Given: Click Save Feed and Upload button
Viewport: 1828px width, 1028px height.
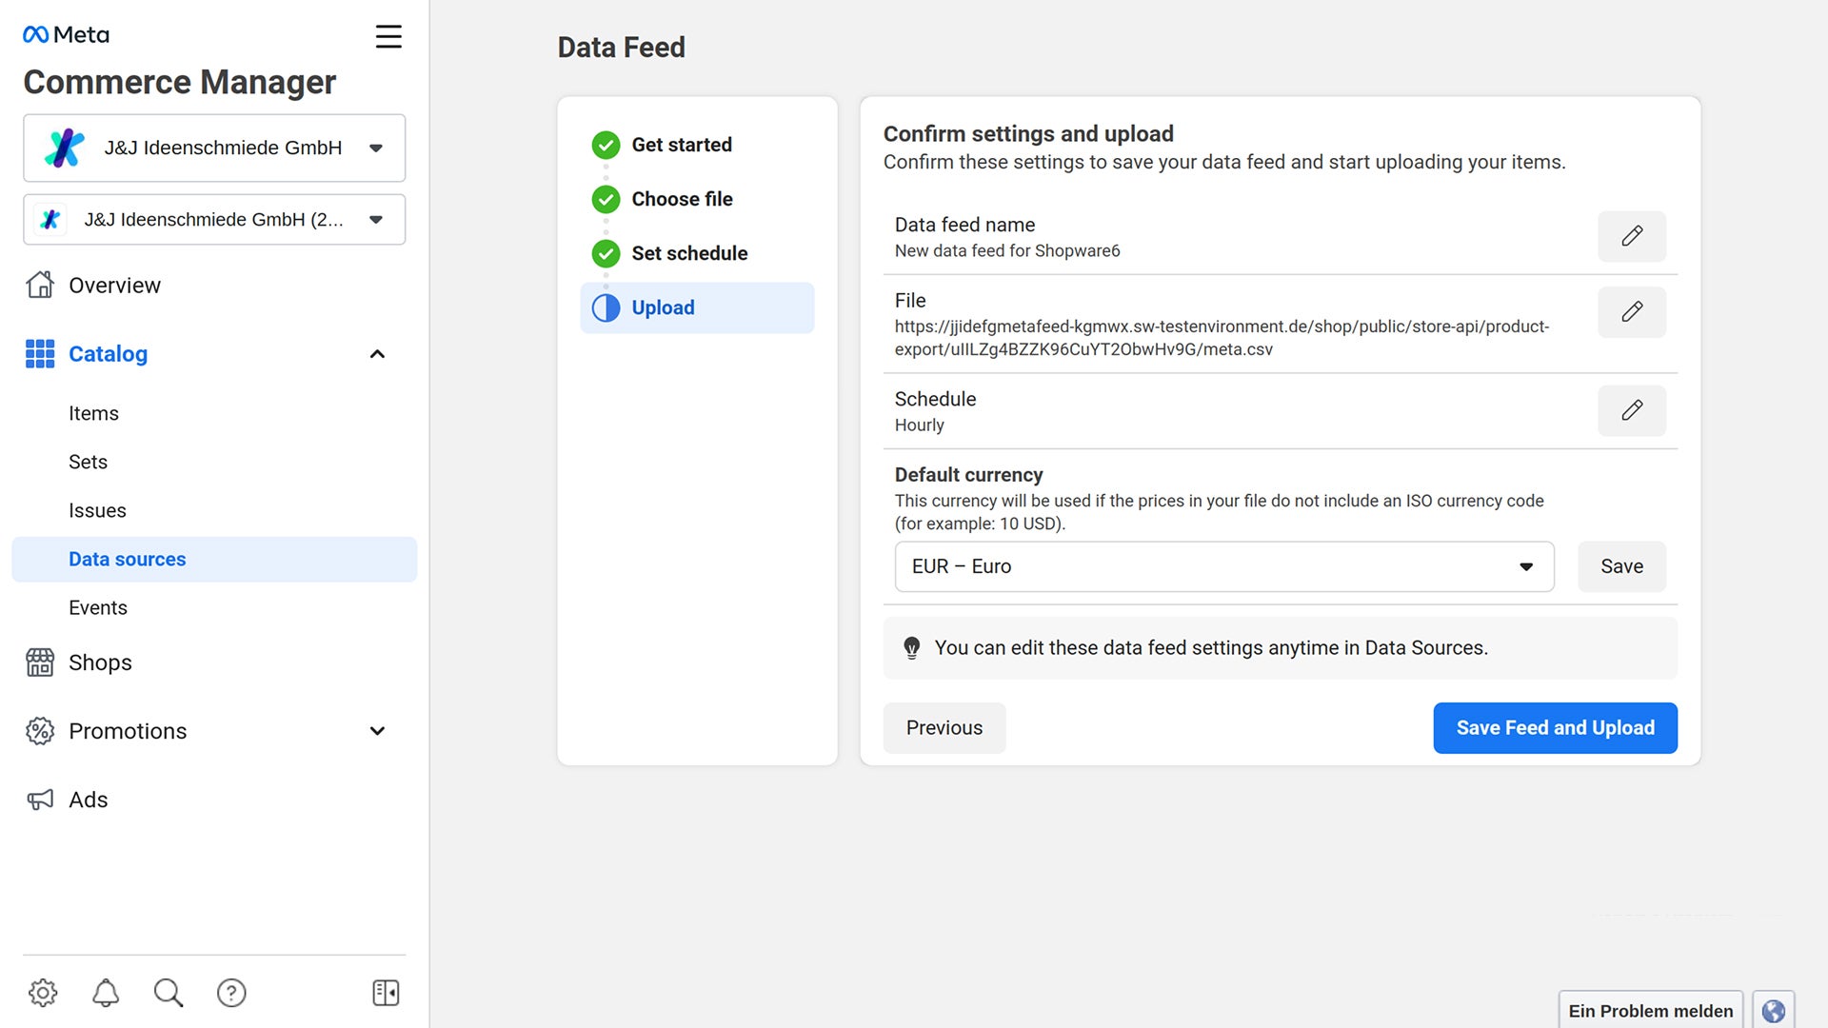Looking at the screenshot, I should click(1555, 727).
